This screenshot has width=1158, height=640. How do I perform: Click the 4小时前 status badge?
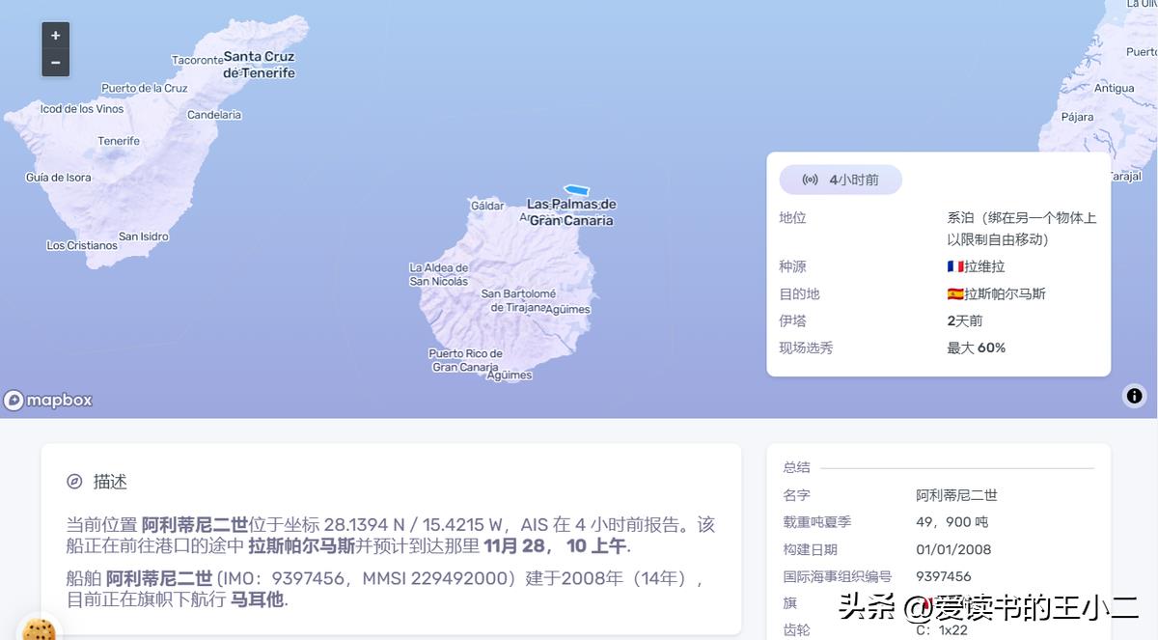841,180
